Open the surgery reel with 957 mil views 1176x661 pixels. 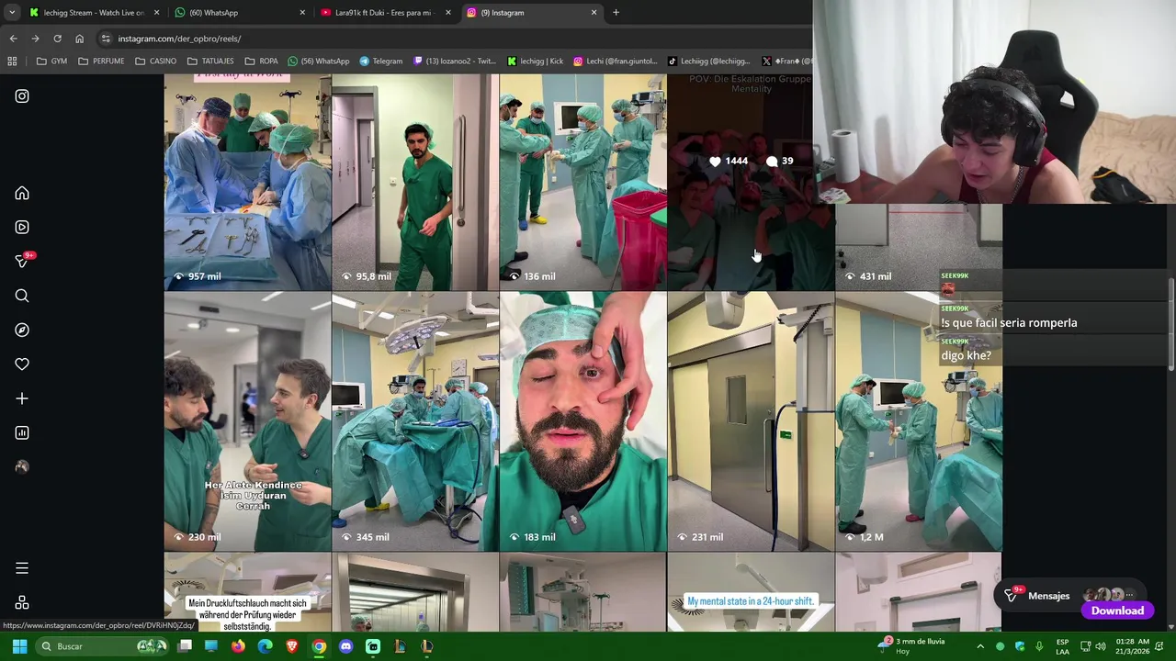pos(247,182)
